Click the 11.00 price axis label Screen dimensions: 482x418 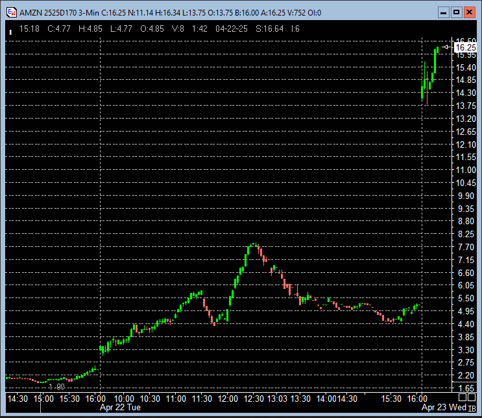pos(466,170)
